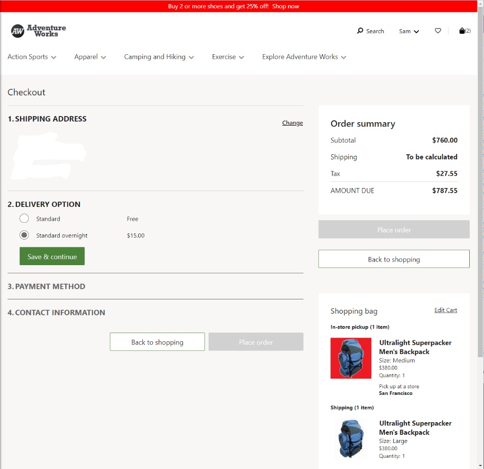Click the 'Size: Large' text
The height and width of the screenshot is (469, 484).
(393, 441)
